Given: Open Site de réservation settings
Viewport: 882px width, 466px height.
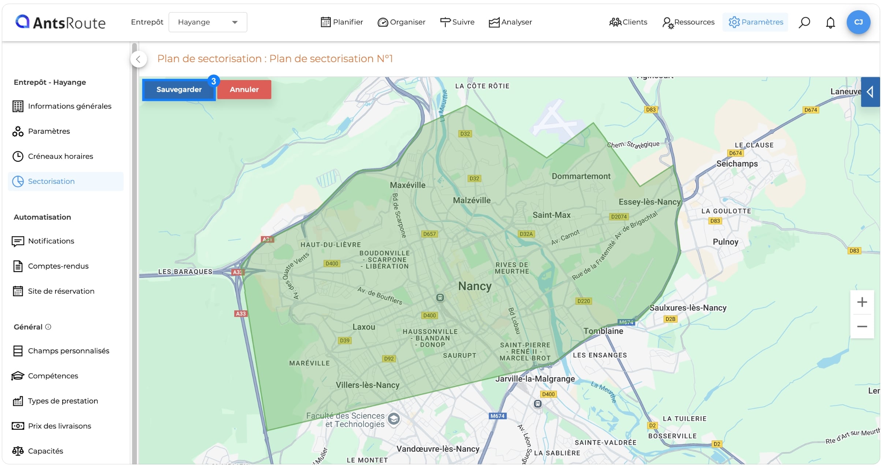Looking at the screenshot, I should (x=66, y=291).
